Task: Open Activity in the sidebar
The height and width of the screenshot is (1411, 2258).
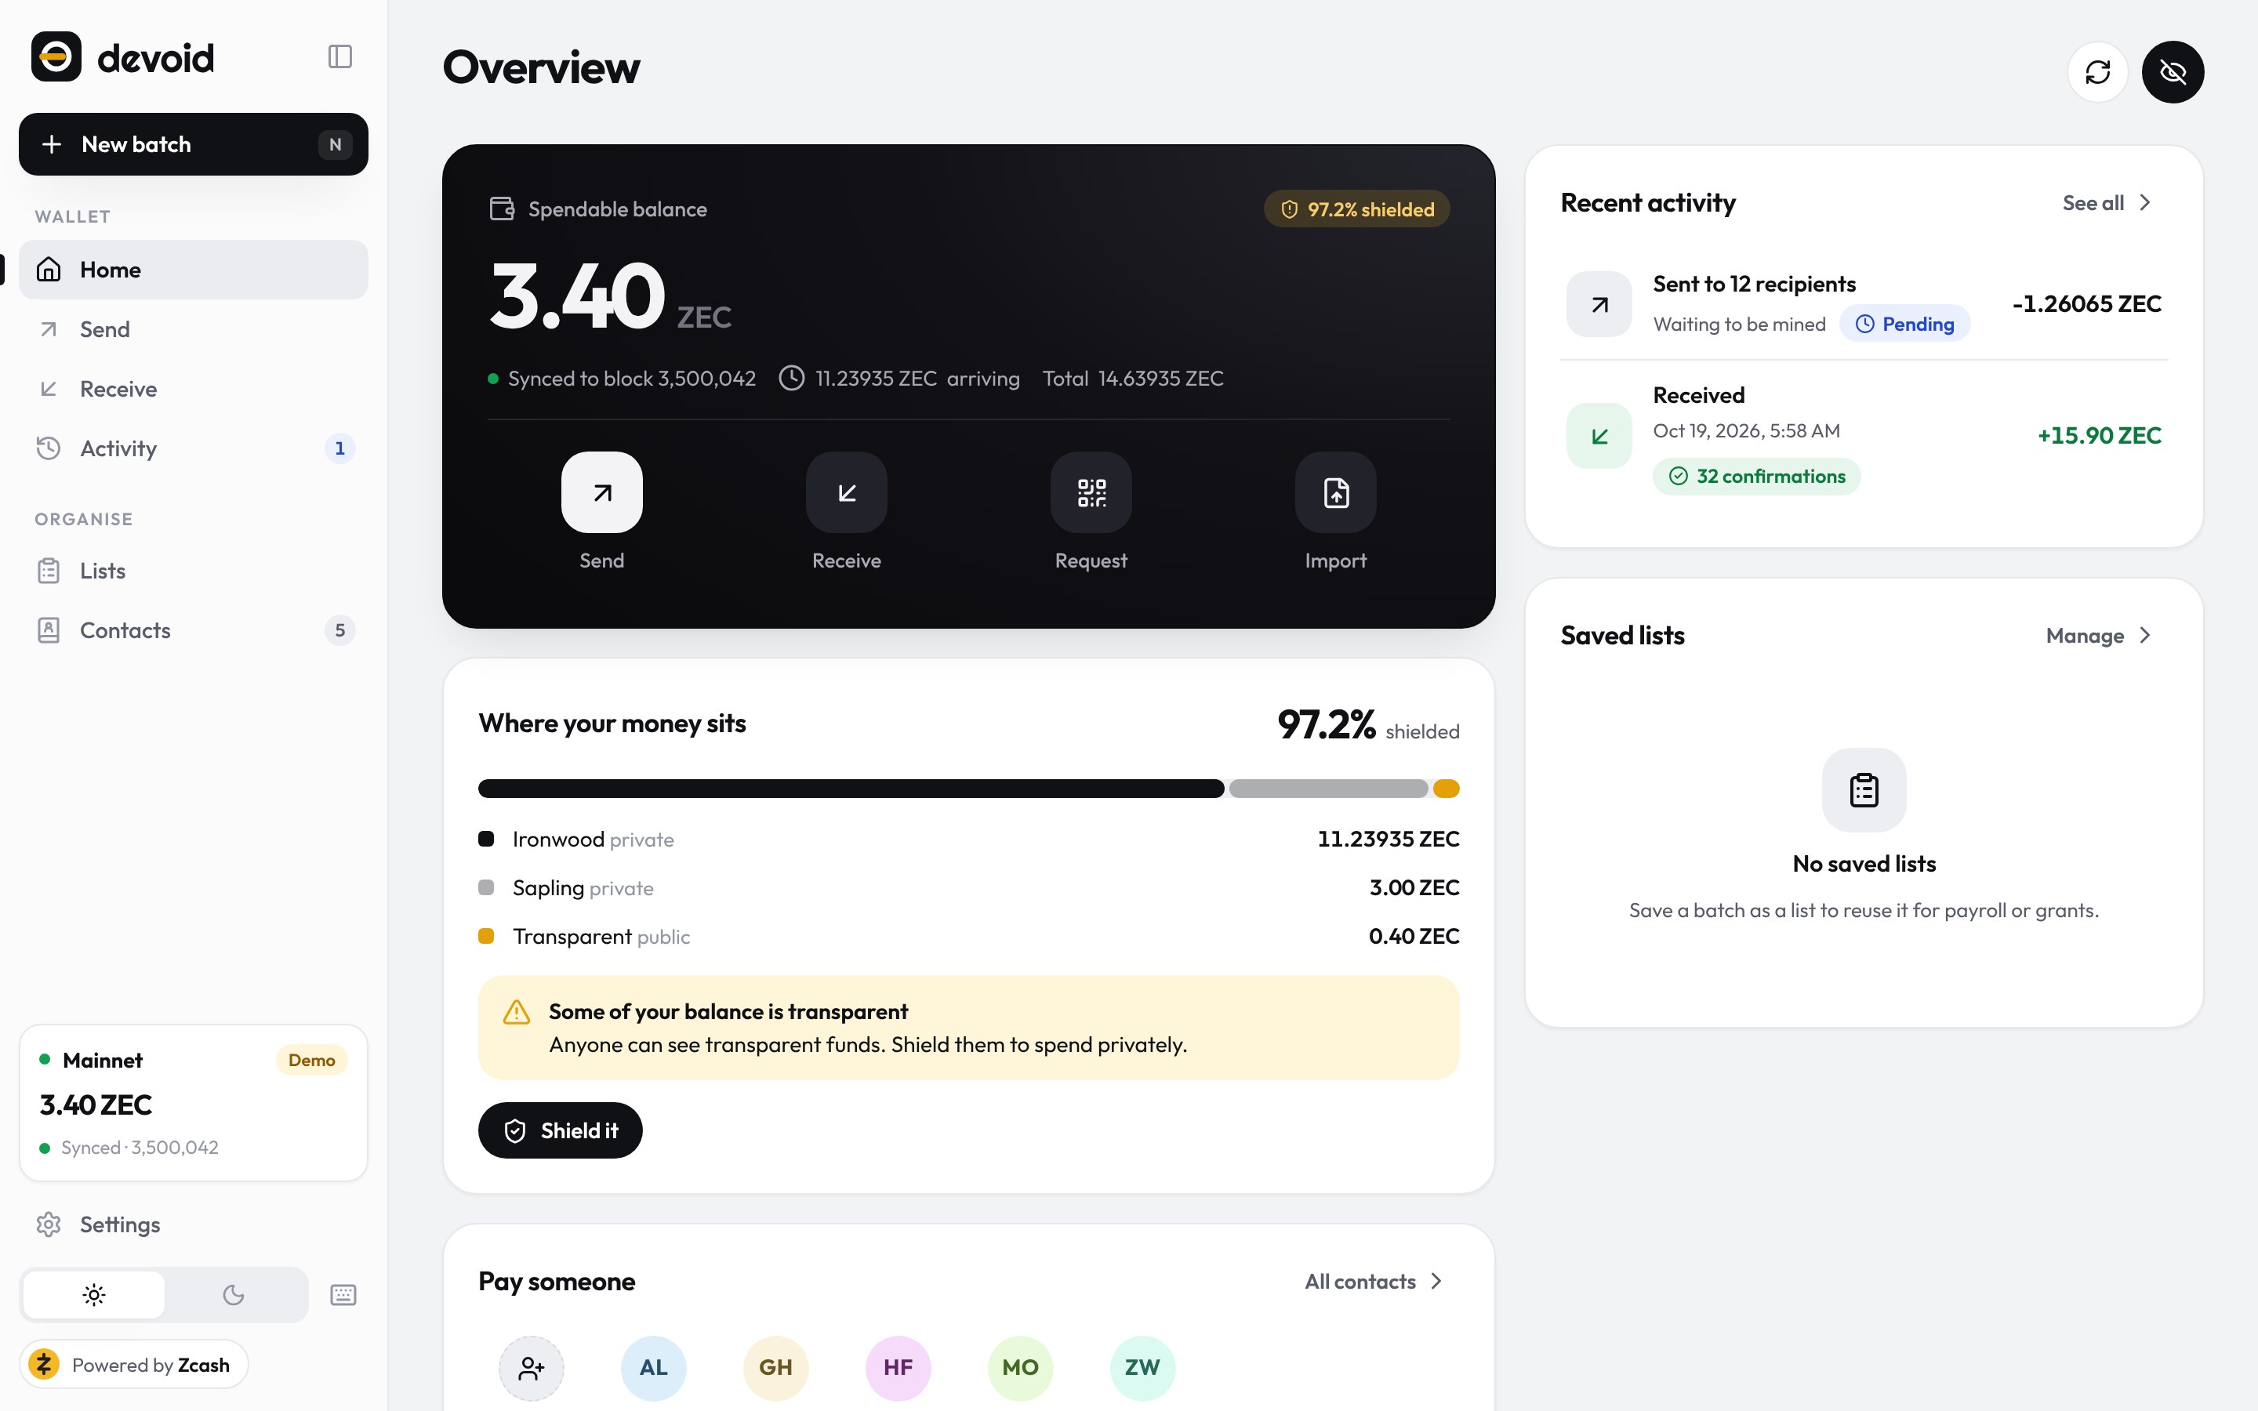Action: [193, 449]
